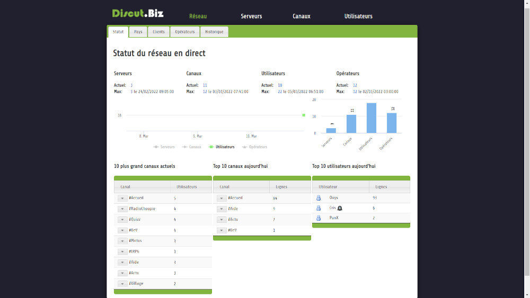Hide Utilisateurs series in chart legend
Screen dimensions: 530x298
click(222, 147)
